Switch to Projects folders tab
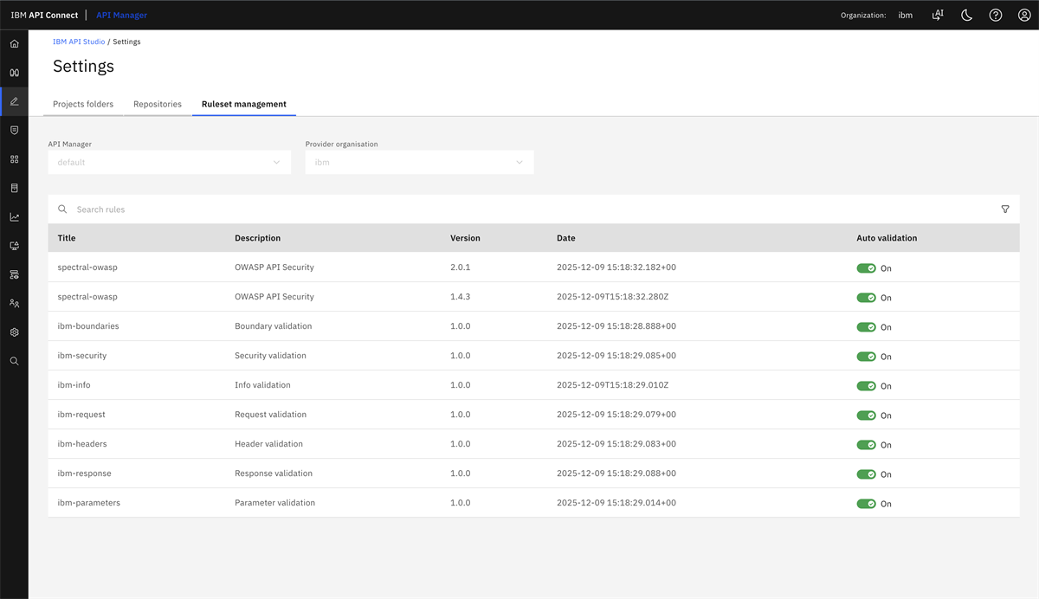The width and height of the screenshot is (1039, 599). click(83, 104)
